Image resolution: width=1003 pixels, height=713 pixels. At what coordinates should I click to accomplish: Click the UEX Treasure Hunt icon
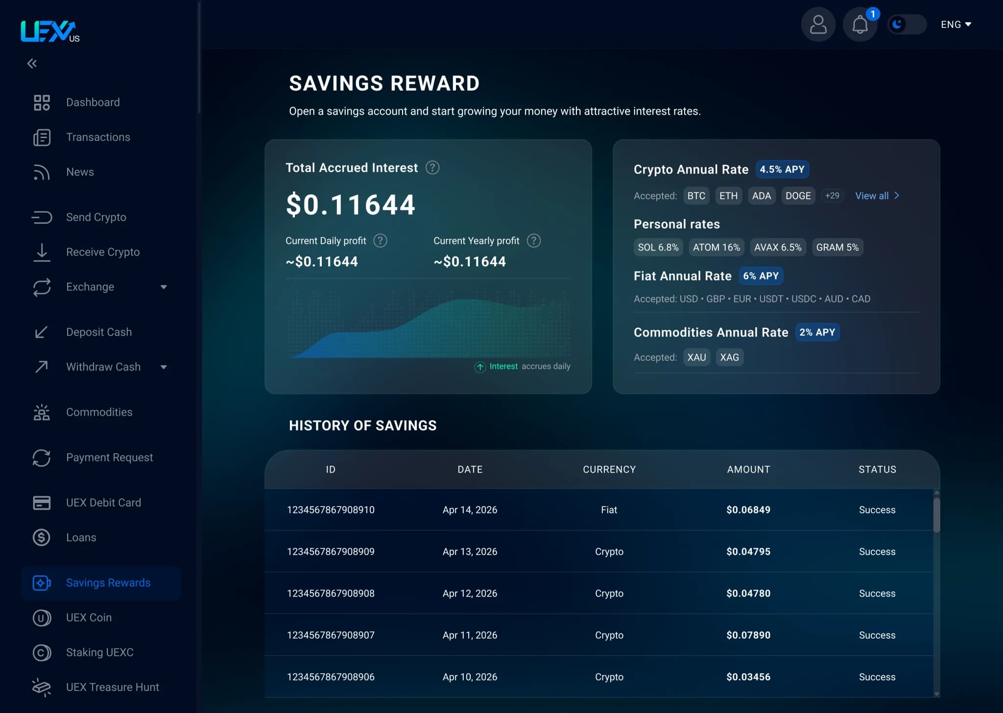click(x=42, y=688)
